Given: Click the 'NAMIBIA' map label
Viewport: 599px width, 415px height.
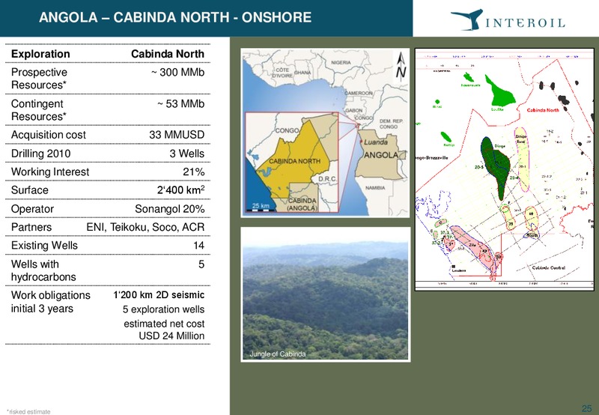Looking at the screenshot, I should 375,188.
